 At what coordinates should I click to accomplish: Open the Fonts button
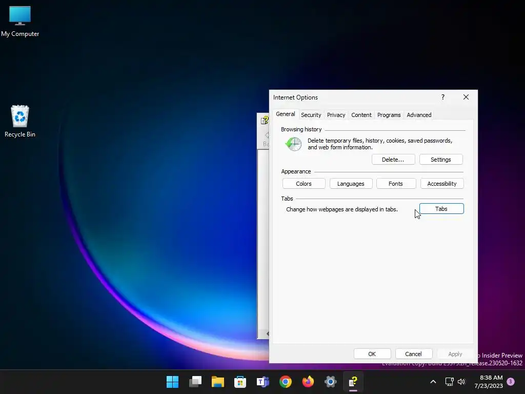(396, 184)
